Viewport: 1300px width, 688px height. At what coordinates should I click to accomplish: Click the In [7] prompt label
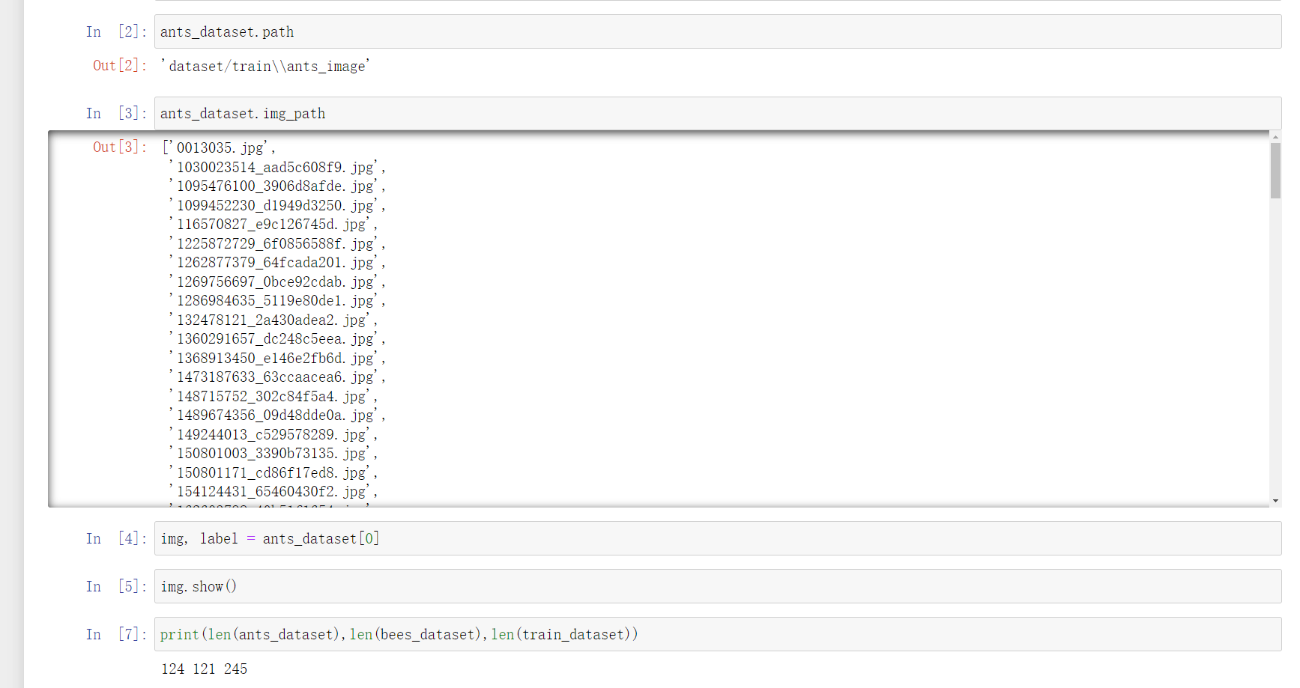coord(116,634)
